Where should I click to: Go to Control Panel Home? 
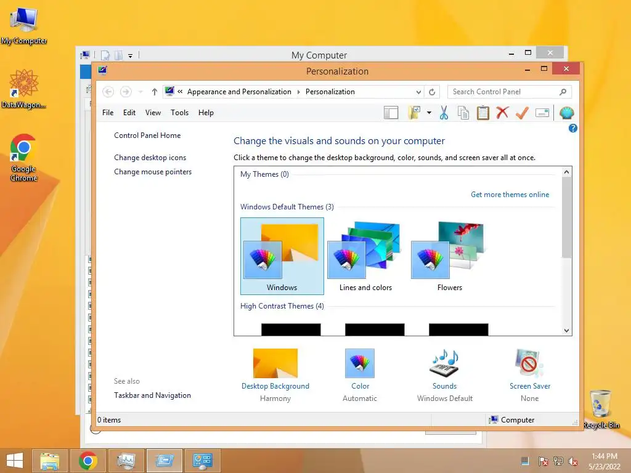[x=147, y=135]
